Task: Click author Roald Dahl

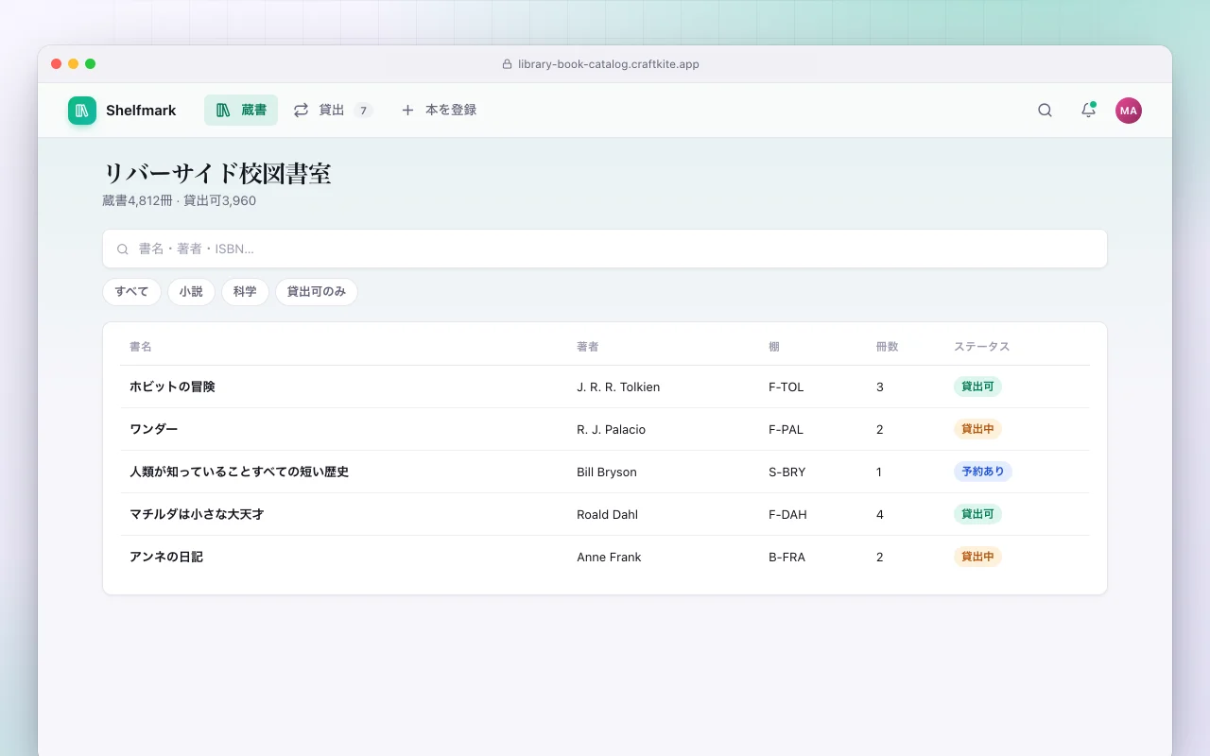Action: [x=607, y=515]
